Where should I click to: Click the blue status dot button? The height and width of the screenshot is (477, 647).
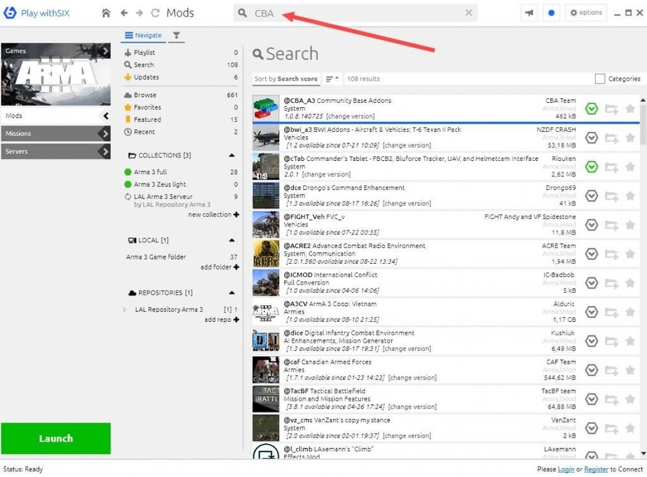tap(551, 13)
